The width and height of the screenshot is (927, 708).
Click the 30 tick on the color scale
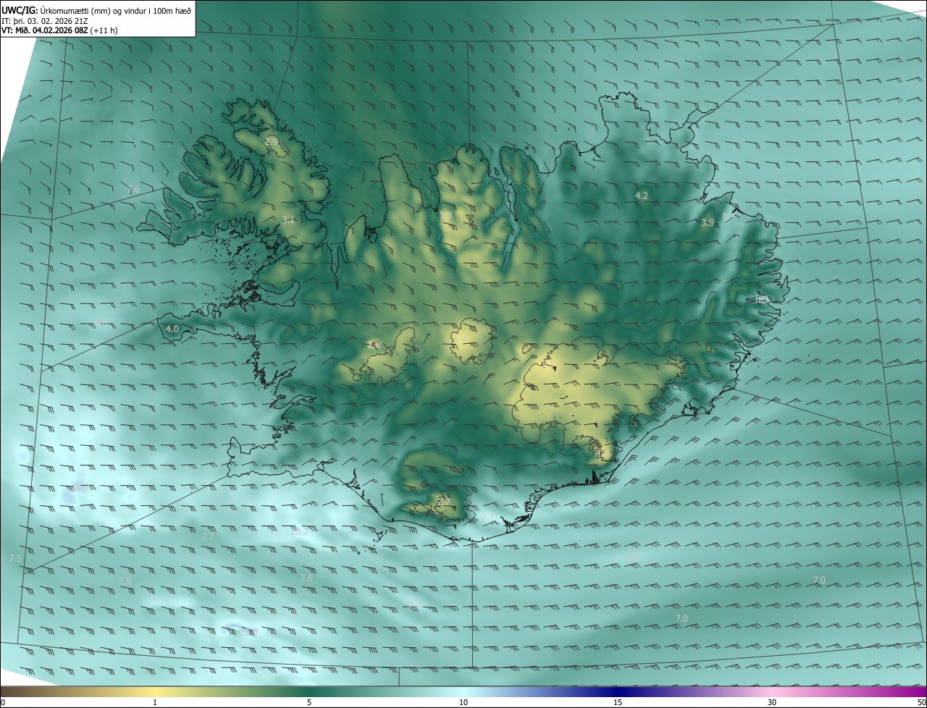point(772,702)
